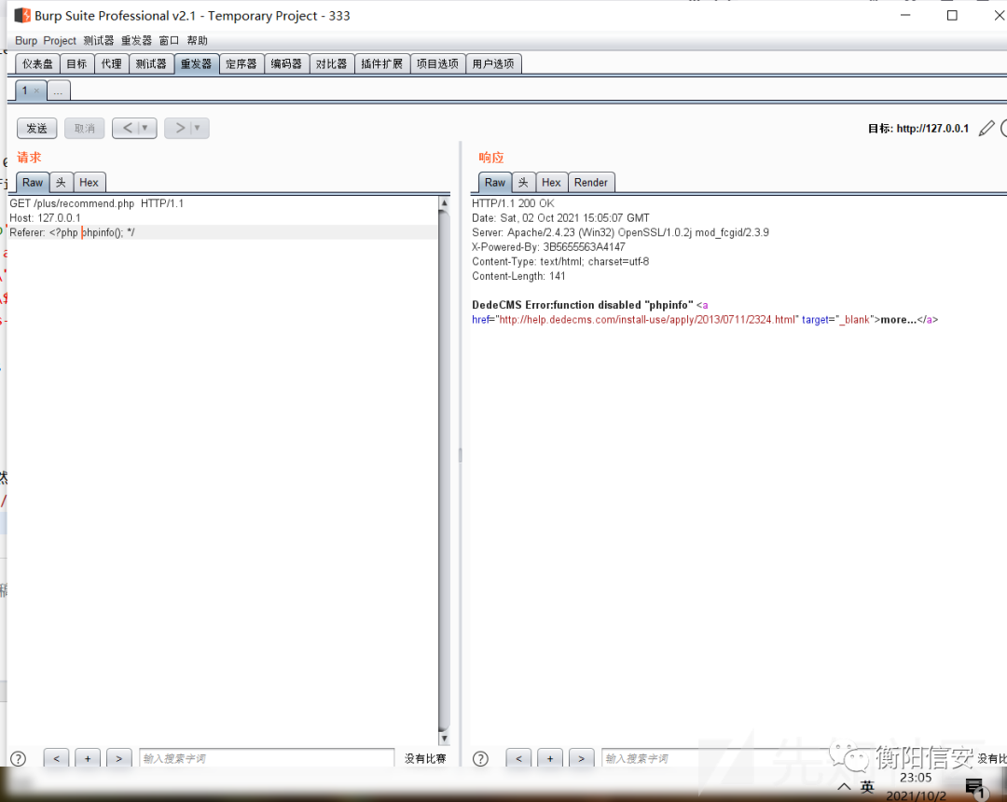Click the response search previous < button

[519, 758]
